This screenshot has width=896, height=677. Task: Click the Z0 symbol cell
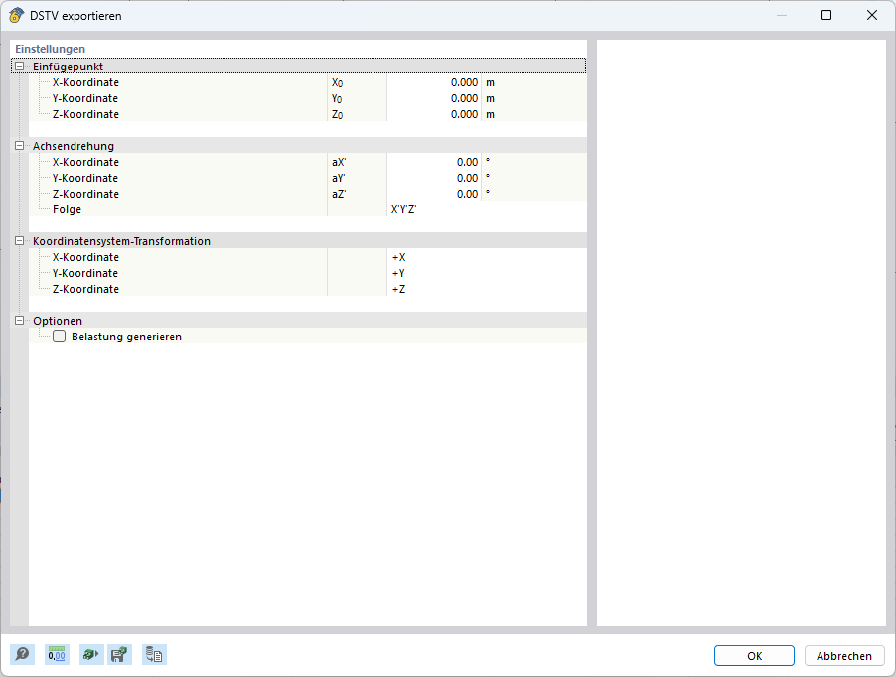pyautogui.click(x=357, y=114)
